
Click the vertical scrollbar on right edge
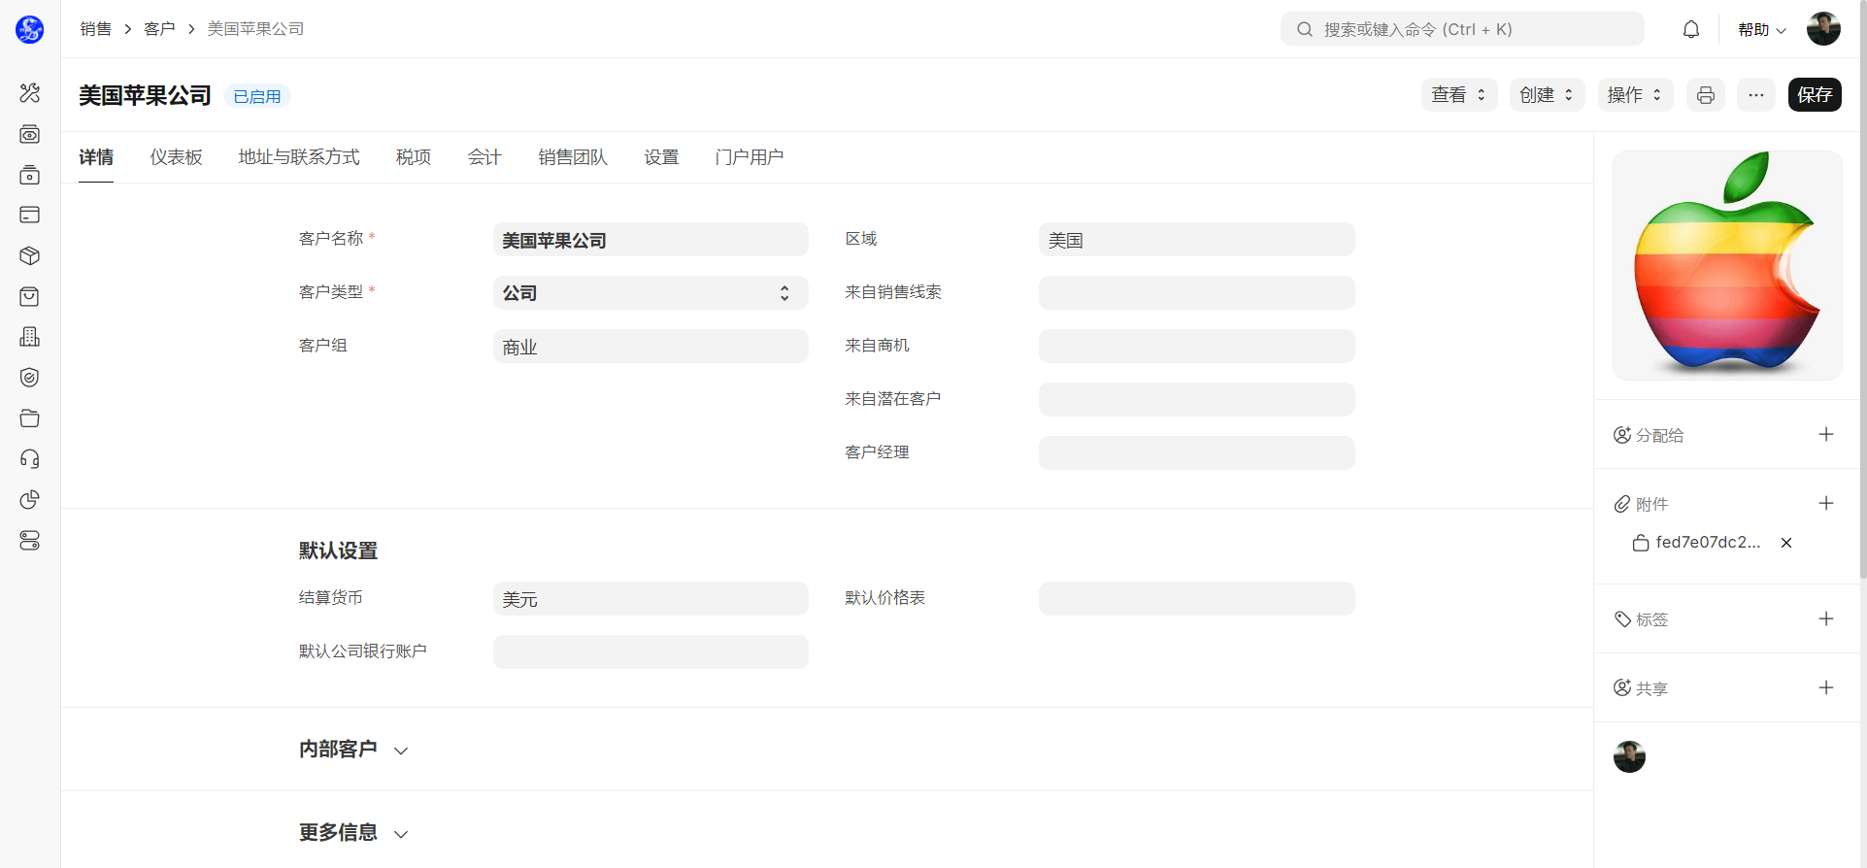(1862, 291)
